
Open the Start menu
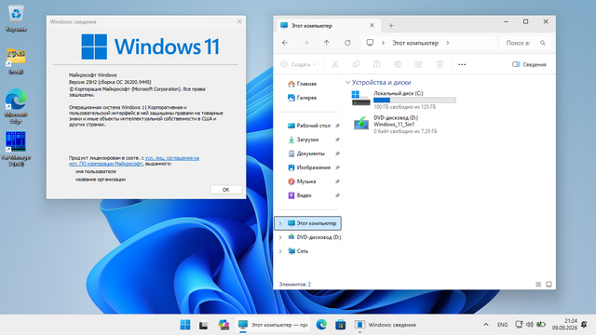pyautogui.click(x=185, y=325)
